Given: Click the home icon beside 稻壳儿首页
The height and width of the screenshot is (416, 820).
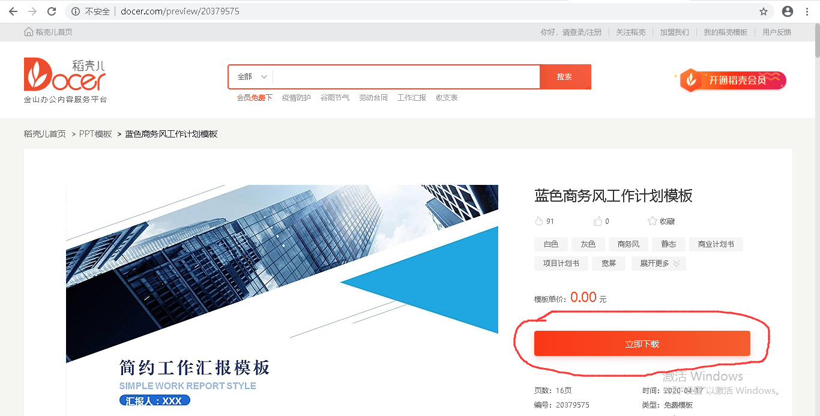Looking at the screenshot, I should point(28,31).
